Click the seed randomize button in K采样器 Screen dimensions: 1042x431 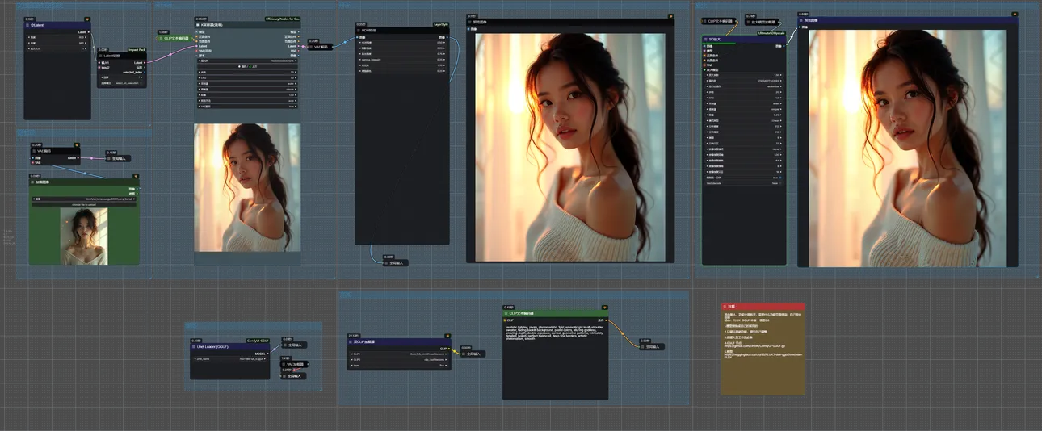[x=247, y=66]
